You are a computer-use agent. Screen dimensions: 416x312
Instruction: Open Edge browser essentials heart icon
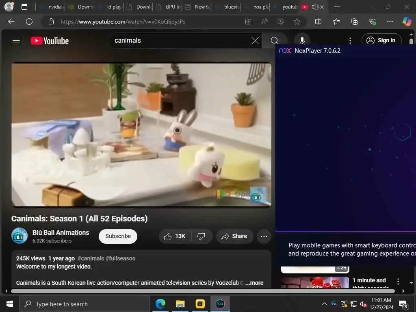coord(372,22)
